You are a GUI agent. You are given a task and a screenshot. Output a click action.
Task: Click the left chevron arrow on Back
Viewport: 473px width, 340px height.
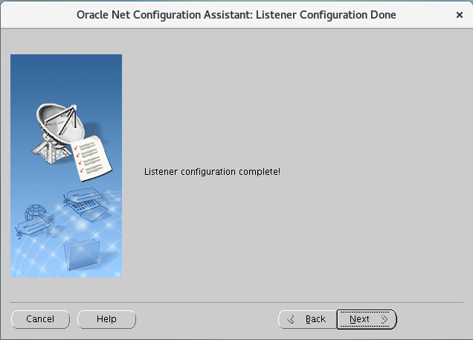tap(291, 319)
